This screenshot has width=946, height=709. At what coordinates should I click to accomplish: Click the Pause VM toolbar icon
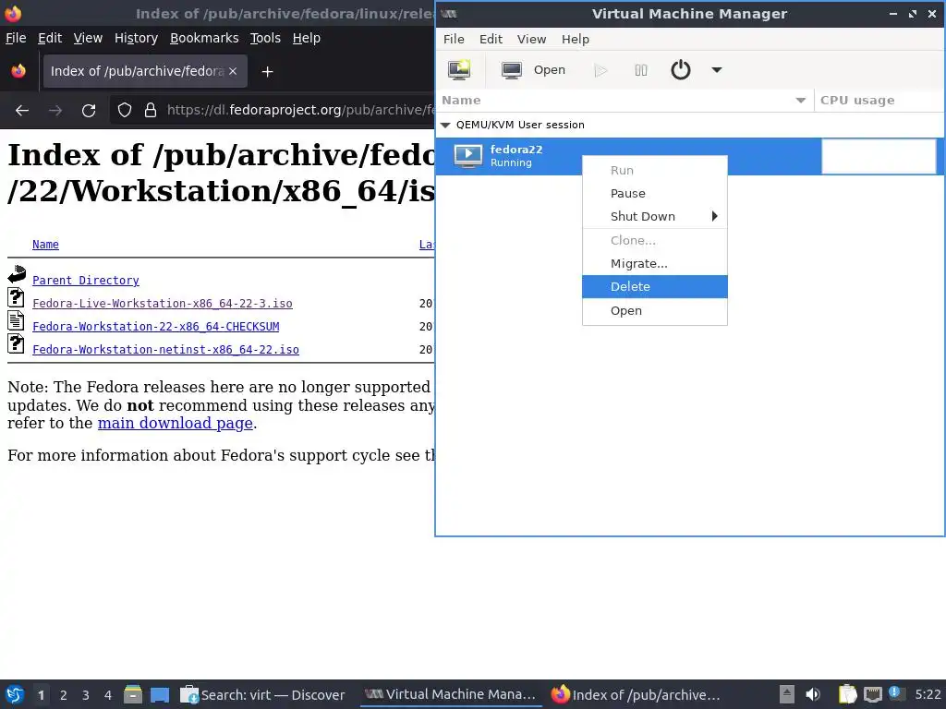coord(641,70)
